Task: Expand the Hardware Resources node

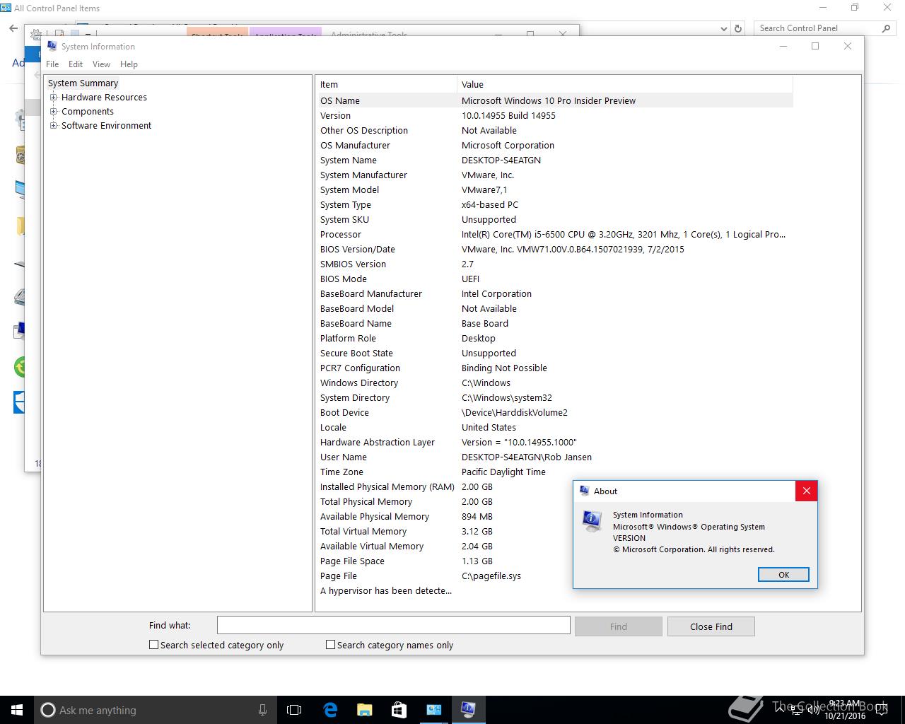Action: (x=54, y=98)
